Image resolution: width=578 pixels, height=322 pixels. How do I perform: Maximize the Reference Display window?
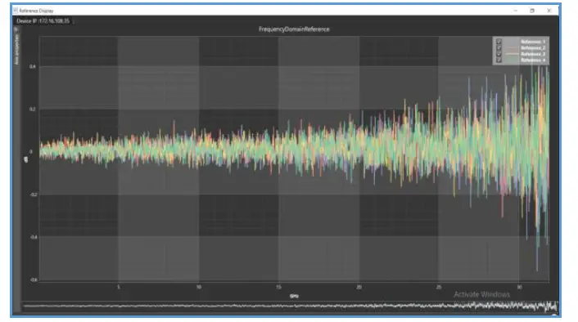point(532,11)
